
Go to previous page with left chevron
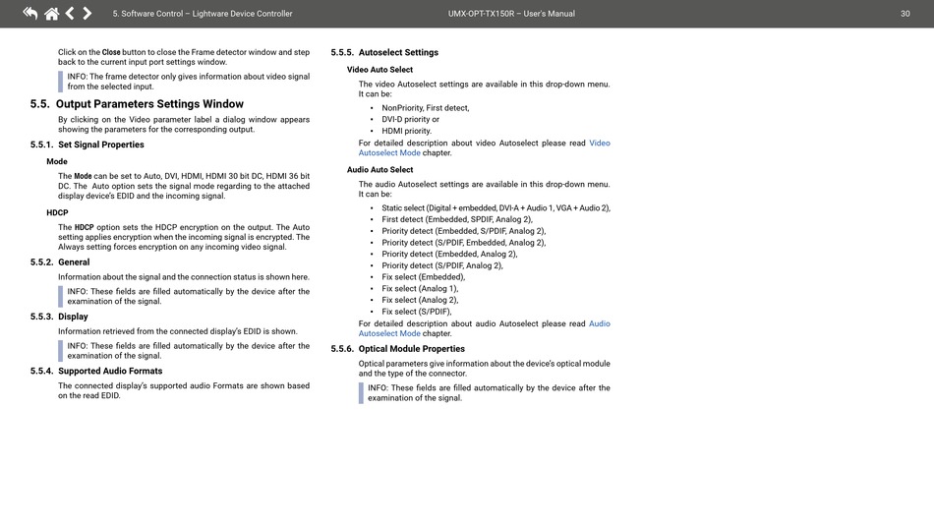[70, 14]
